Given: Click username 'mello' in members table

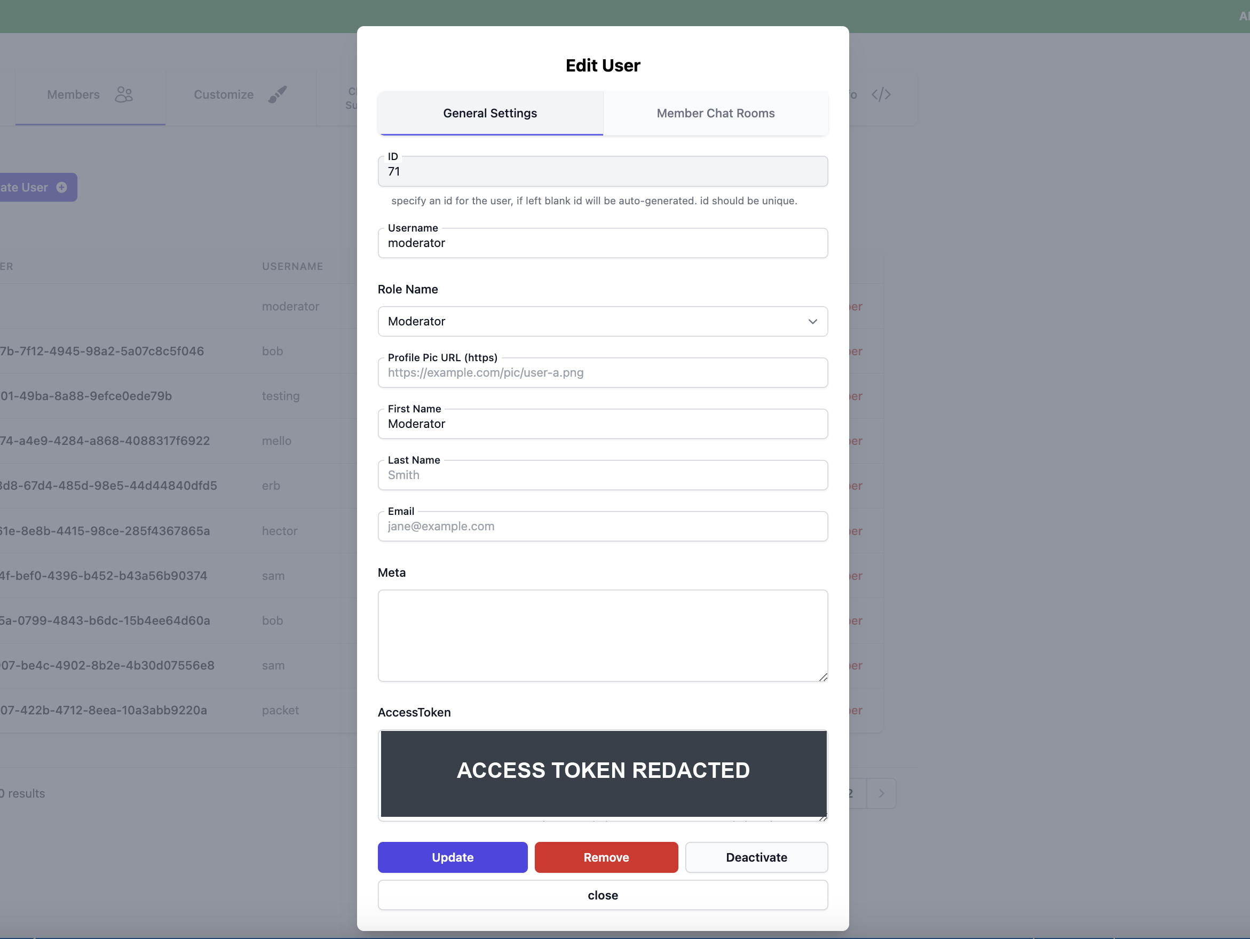Looking at the screenshot, I should click(x=276, y=441).
